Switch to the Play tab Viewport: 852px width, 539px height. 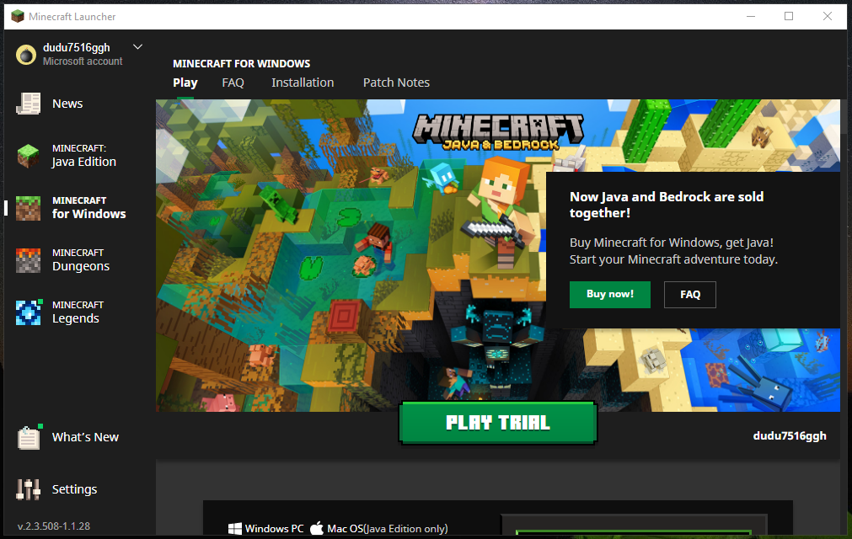point(185,83)
